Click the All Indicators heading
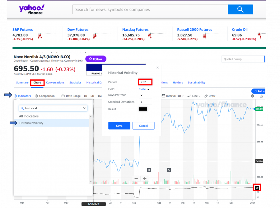The image size is (280, 208). [x=29, y=116]
